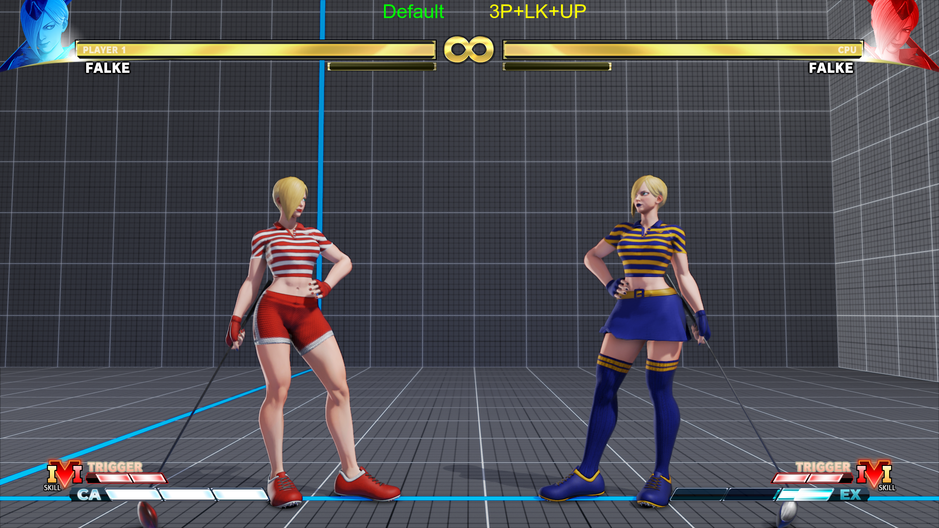This screenshot has height=528, width=939.
Task: Click the CPU's 'EX' gauge label
Action: click(x=850, y=495)
